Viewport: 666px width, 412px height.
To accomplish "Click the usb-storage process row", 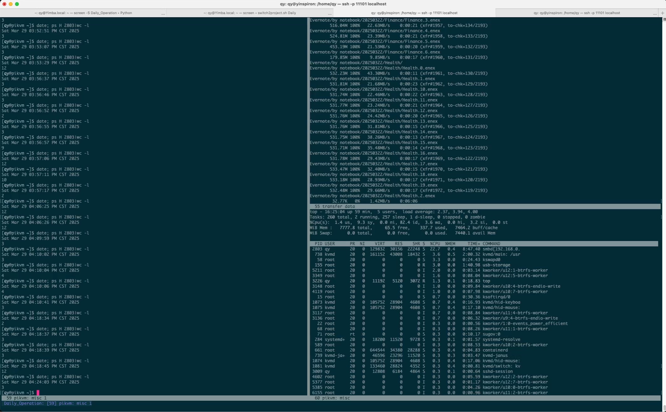I will pos(412,265).
